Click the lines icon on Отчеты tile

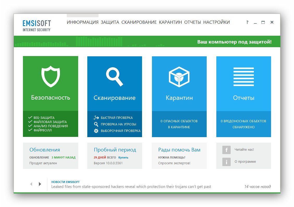click(243, 77)
